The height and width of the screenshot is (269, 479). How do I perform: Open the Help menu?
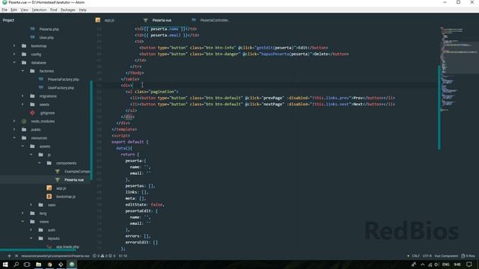pos(82,10)
